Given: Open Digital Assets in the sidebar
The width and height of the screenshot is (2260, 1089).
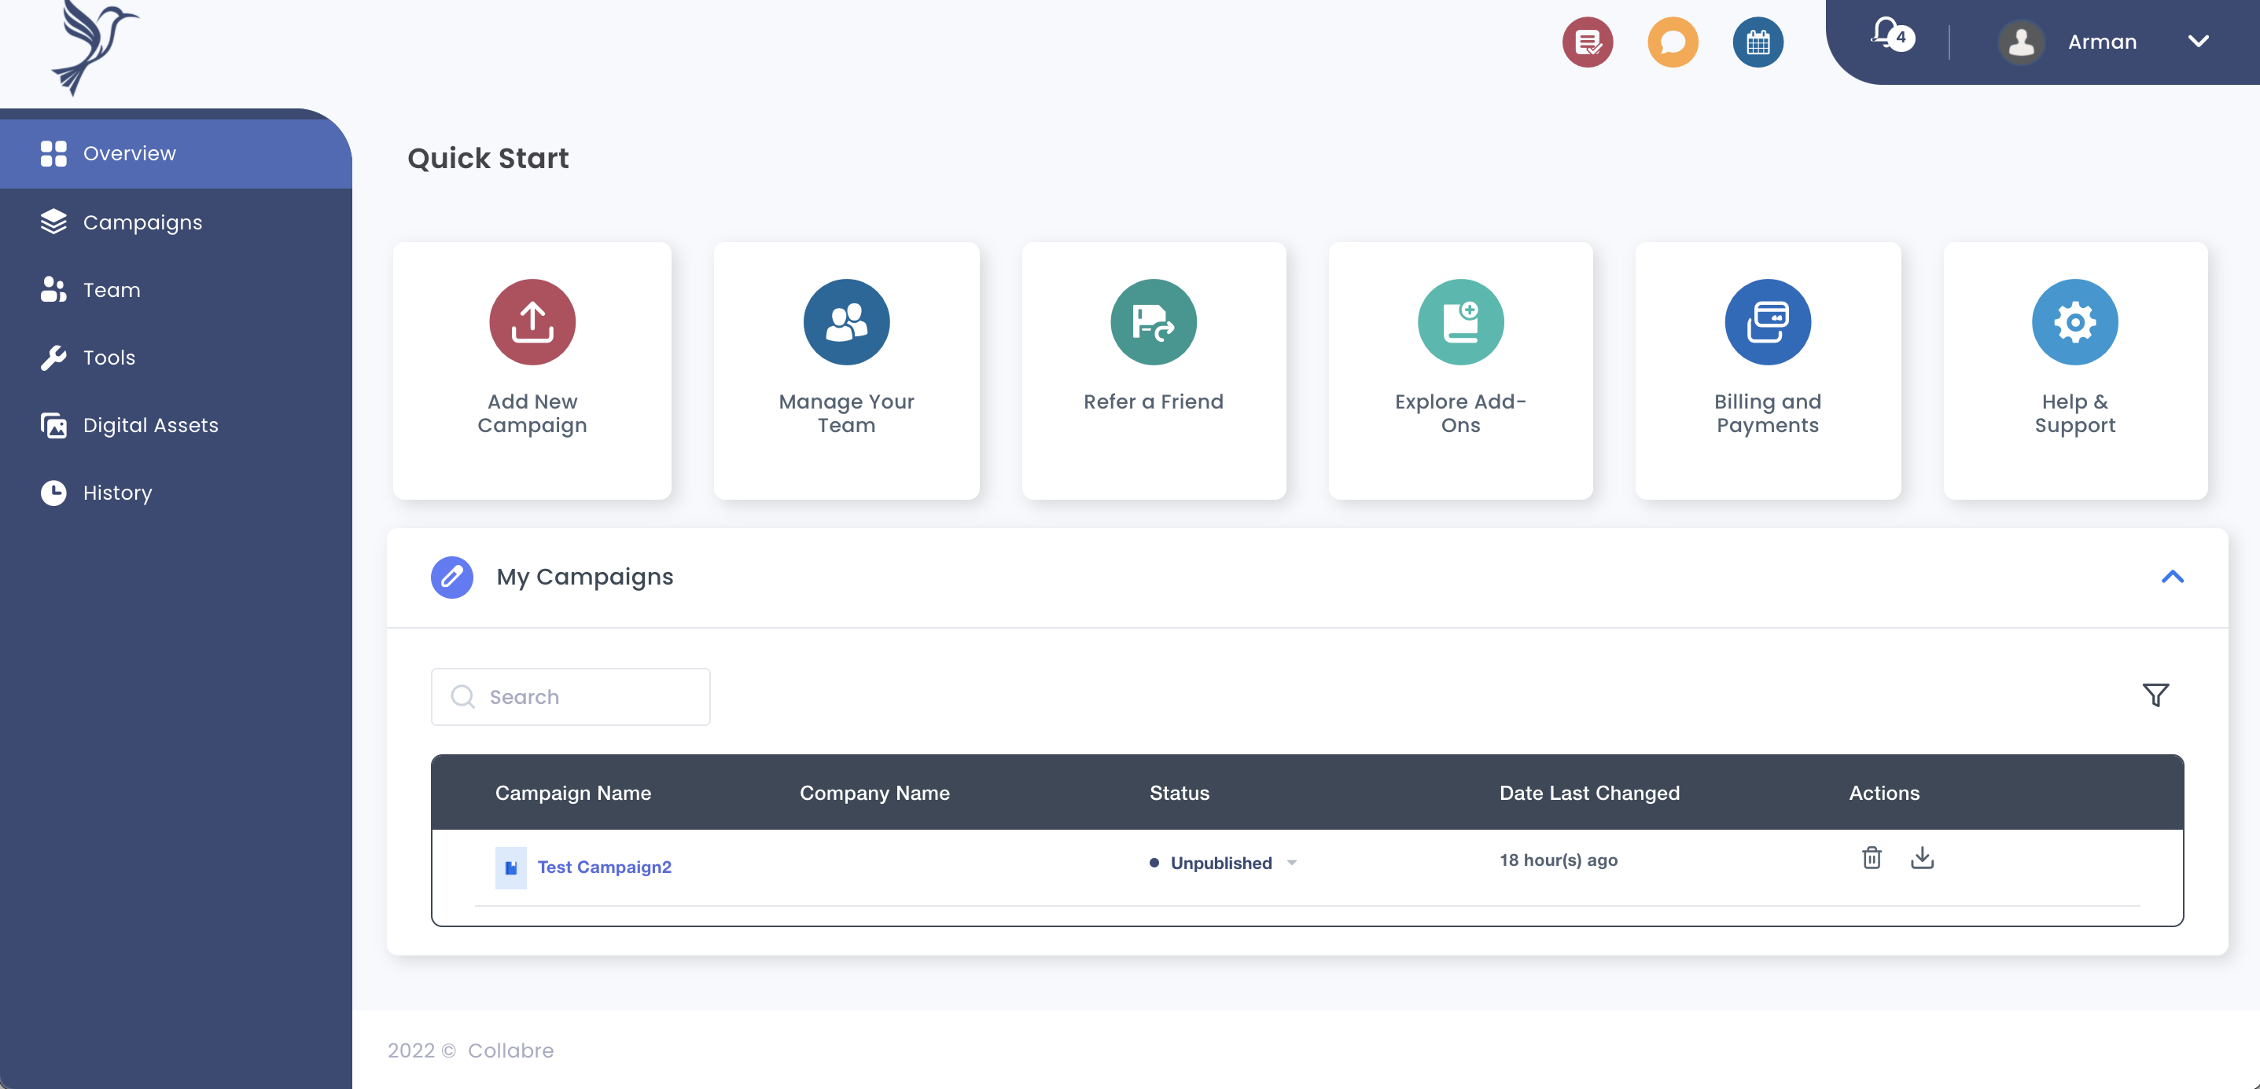Looking at the screenshot, I should pyautogui.click(x=150, y=425).
